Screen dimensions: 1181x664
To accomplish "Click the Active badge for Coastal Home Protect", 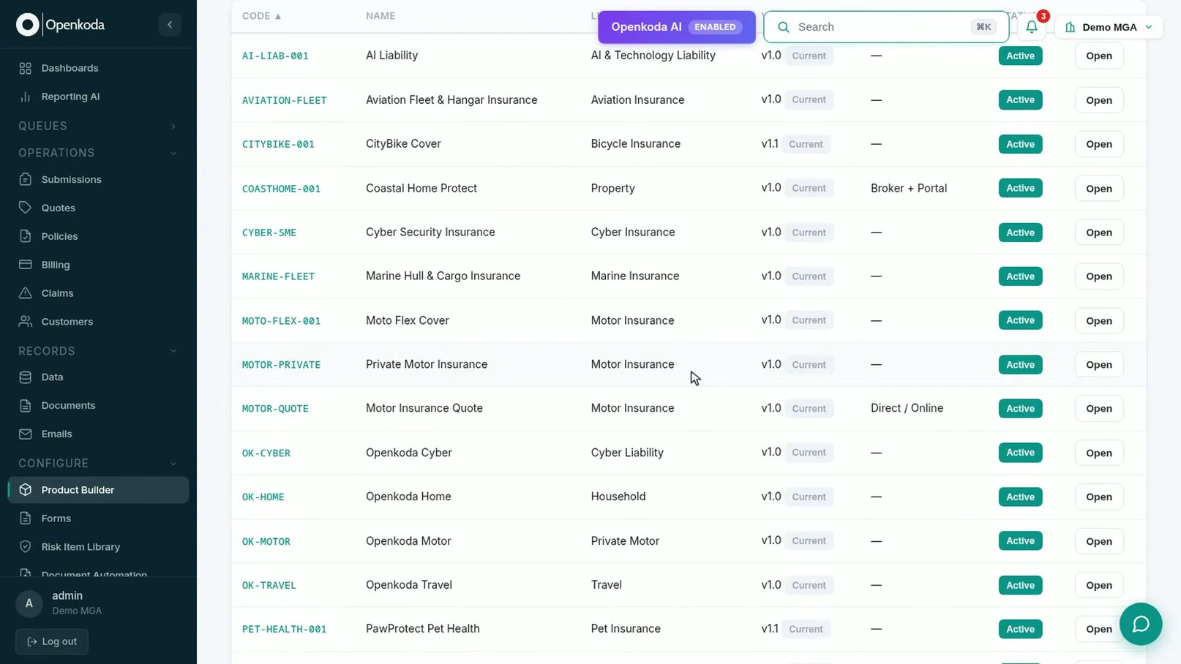I will 1020,188.
